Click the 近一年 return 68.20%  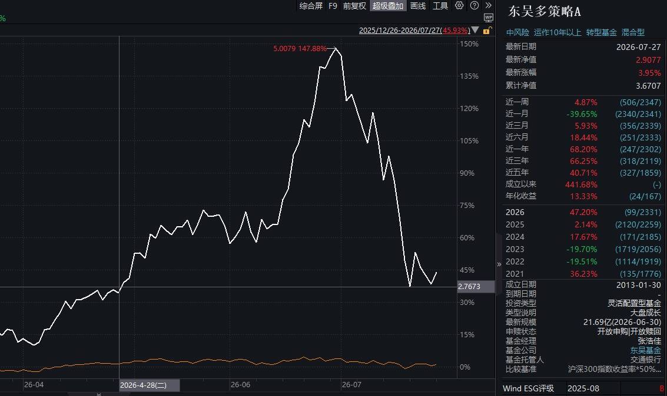click(583, 149)
